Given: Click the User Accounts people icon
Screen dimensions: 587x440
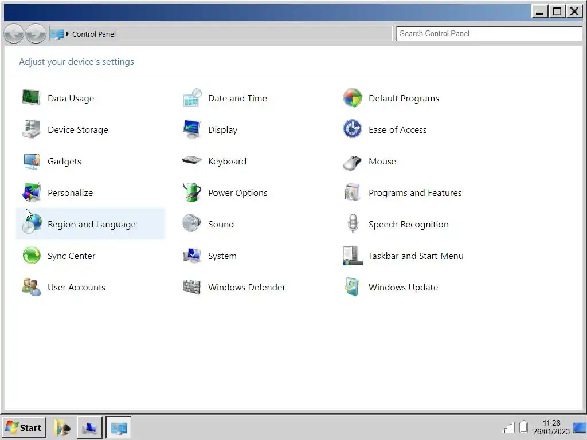Looking at the screenshot, I should [31, 288].
